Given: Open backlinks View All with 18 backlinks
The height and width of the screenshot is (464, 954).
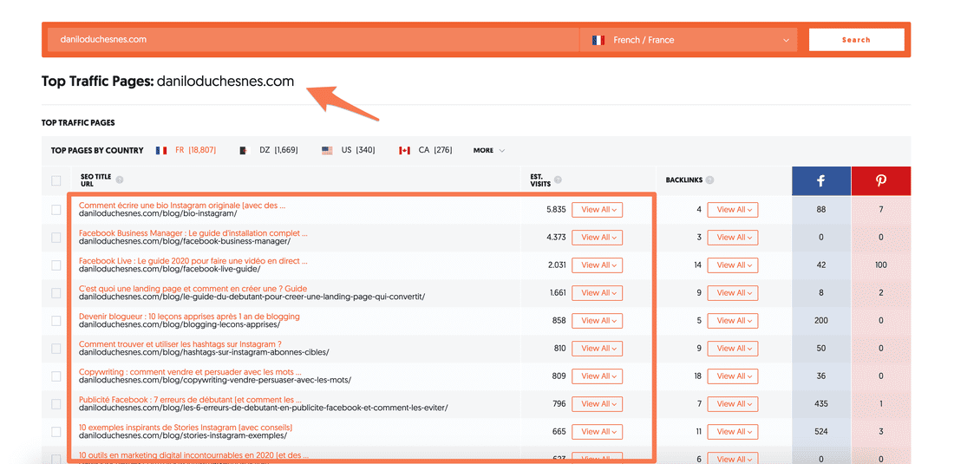Looking at the screenshot, I should point(733,376).
